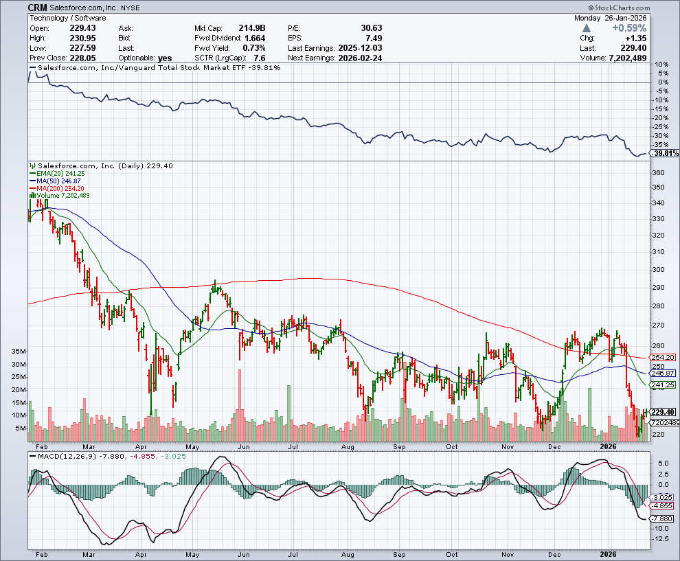Click the Aug label below the MACD panel
Screen dimensions: 680x561
[x=348, y=554]
